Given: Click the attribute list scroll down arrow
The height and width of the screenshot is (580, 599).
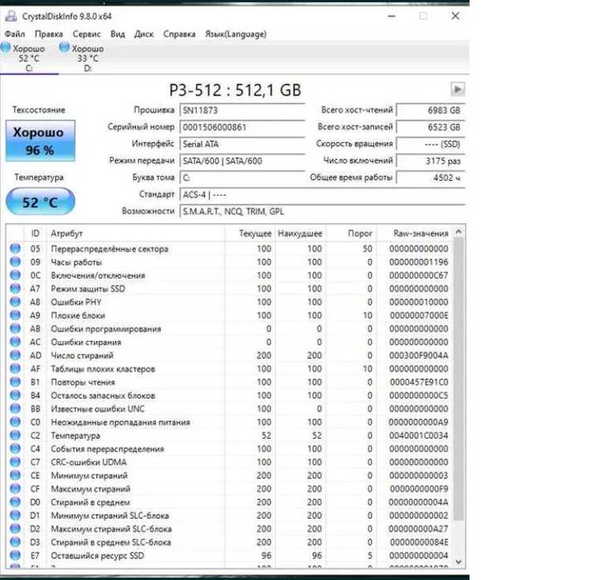Looking at the screenshot, I should click(459, 562).
